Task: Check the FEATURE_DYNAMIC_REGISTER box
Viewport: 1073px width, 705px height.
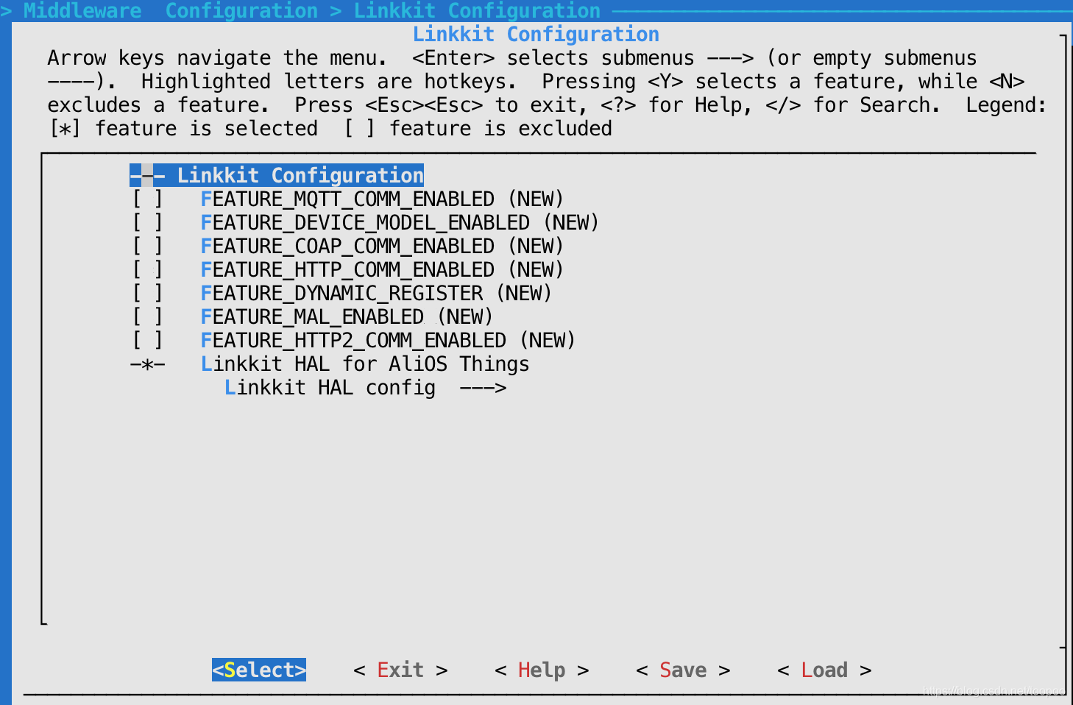Action: 147,294
